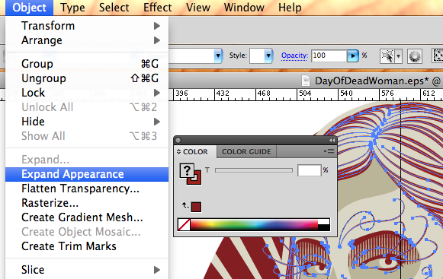This screenshot has height=279, width=443.
Task: Open the Hide submenu
Action: tap(87, 122)
